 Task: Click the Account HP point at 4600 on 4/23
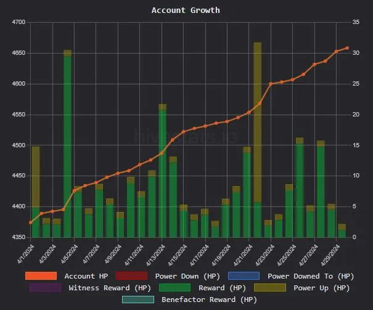click(271, 84)
